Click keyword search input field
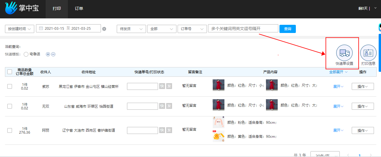Image resolution: width=381 pixels, height=157 pixels. 243,28
